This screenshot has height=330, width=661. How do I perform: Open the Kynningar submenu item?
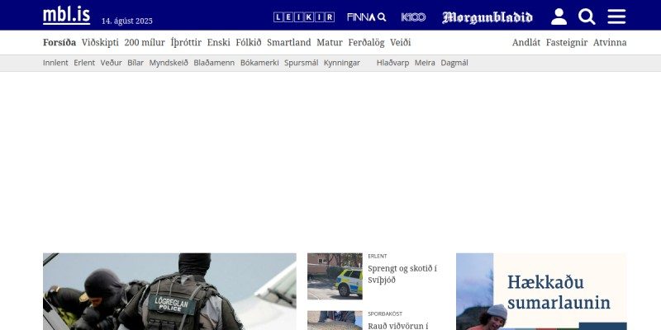(x=341, y=63)
